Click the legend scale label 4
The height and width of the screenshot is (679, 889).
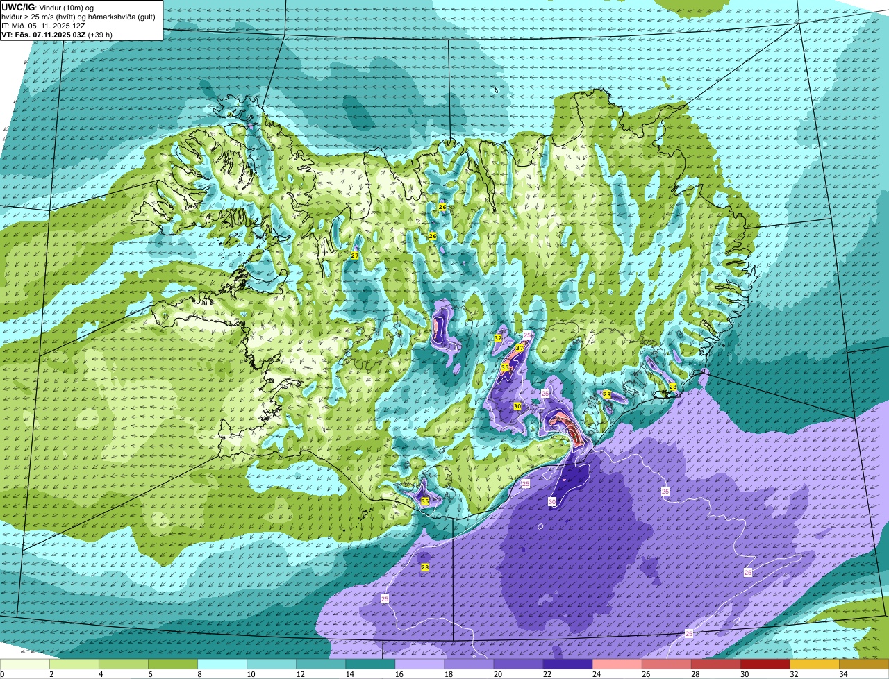pyautogui.click(x=101, y=674)
